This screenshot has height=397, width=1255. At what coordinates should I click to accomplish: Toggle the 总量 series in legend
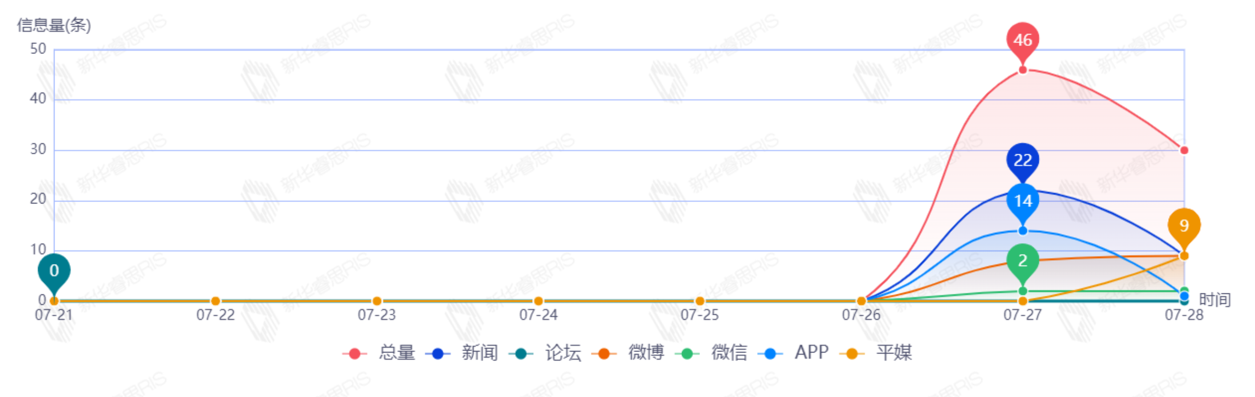(380, 353)
